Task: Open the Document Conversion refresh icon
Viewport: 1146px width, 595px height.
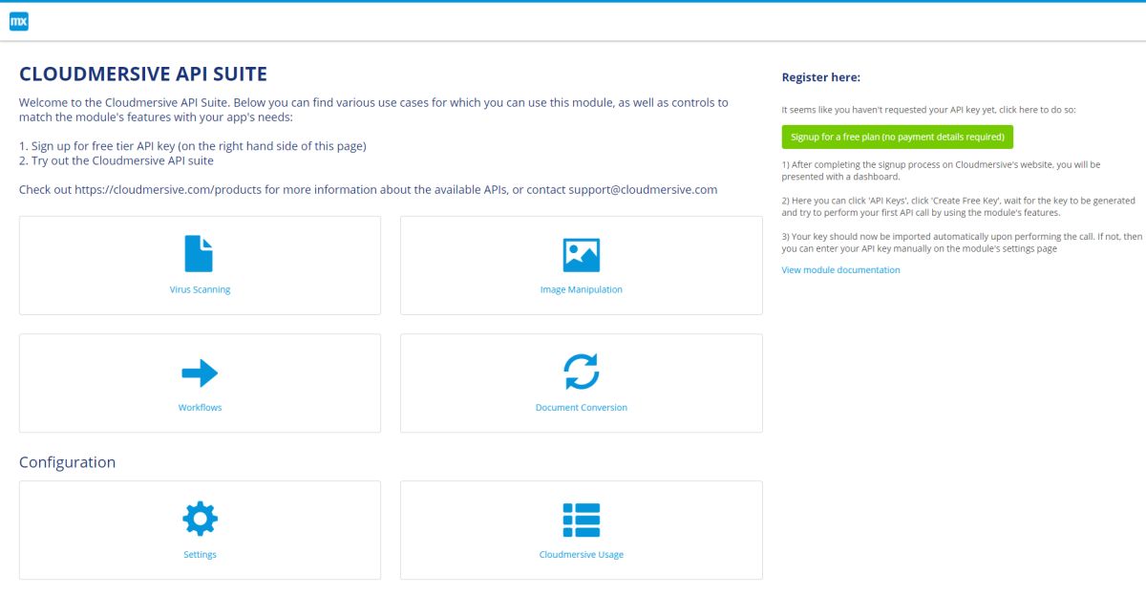Action: coord(582,372)
